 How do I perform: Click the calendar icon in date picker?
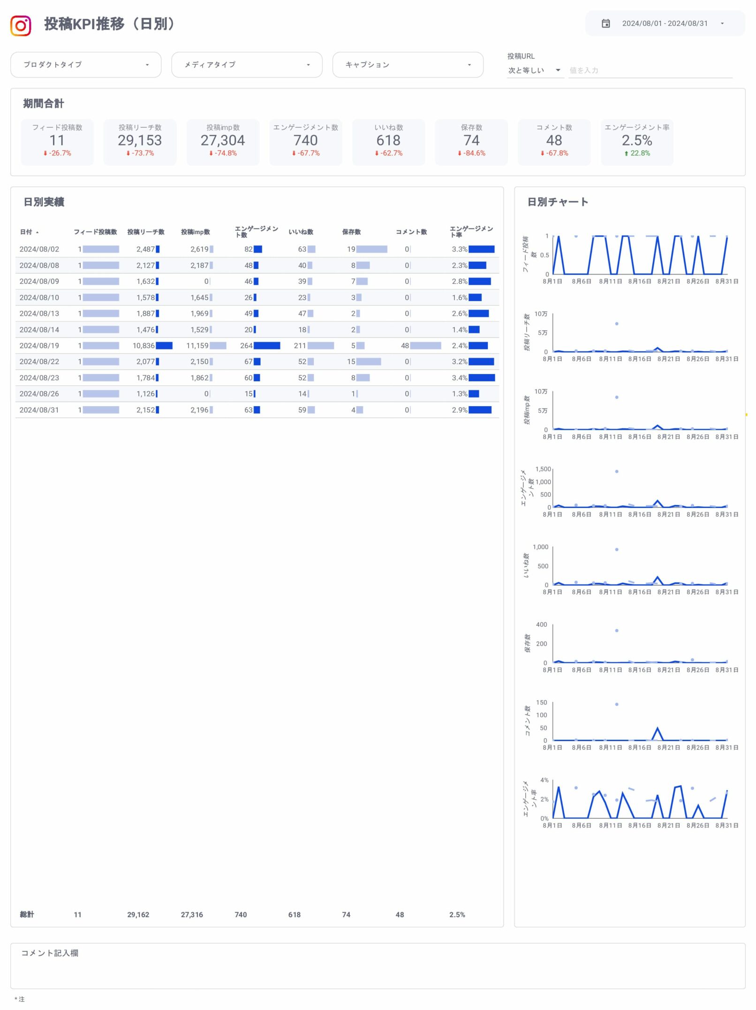[x=605, y=23]
